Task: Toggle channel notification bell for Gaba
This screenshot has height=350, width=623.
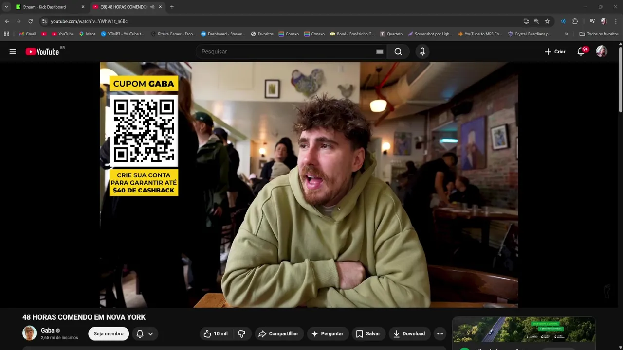Action: point(140,333)
